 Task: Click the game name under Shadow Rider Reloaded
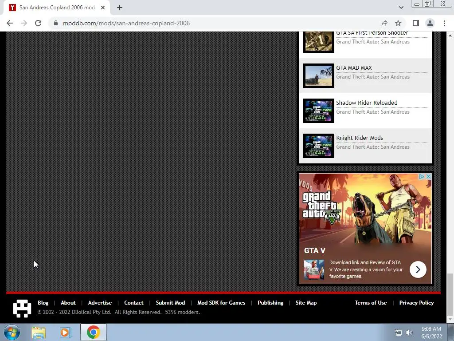(x=372, y=112)
